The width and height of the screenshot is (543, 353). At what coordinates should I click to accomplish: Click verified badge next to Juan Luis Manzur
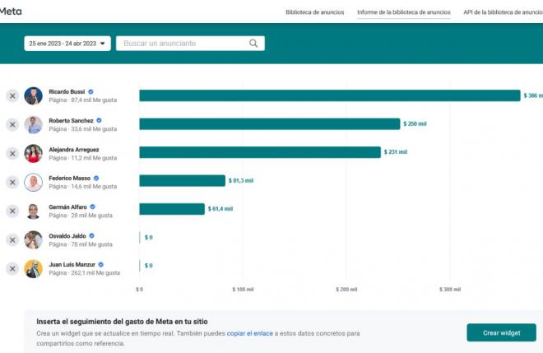coord(100,264)
